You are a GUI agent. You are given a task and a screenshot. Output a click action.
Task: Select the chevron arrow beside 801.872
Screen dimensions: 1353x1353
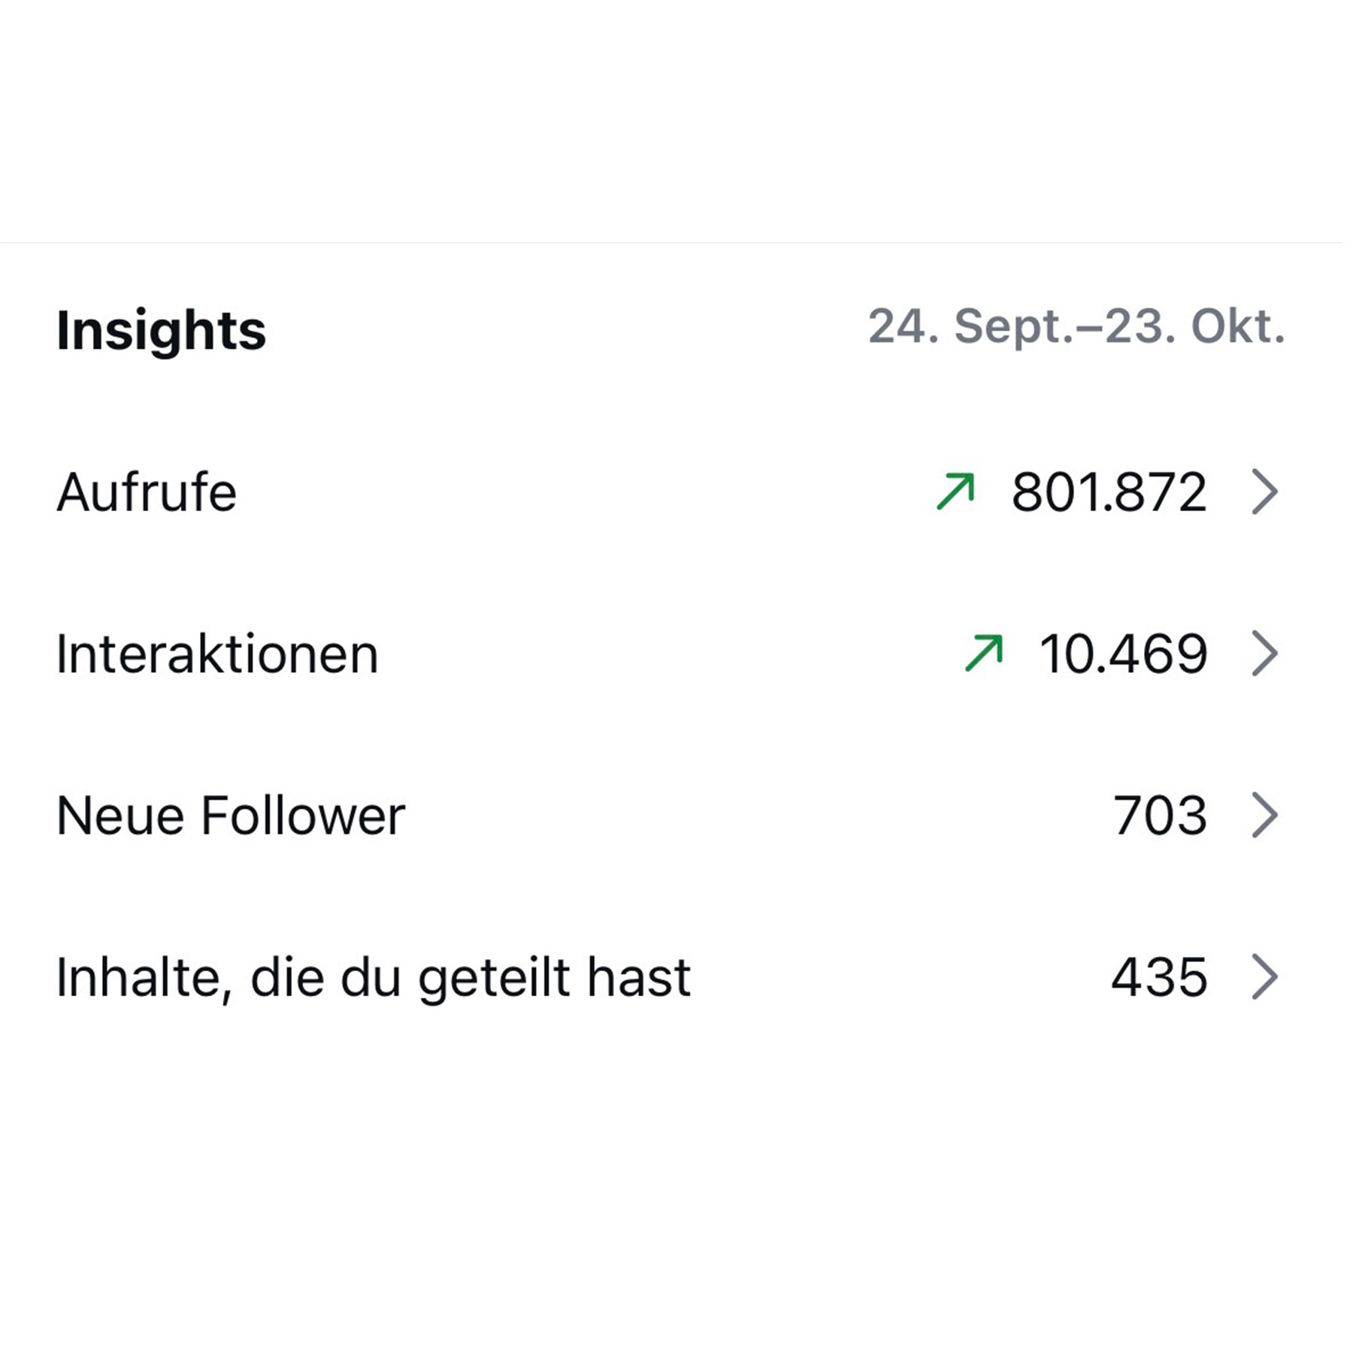[x=1265, y=492]
